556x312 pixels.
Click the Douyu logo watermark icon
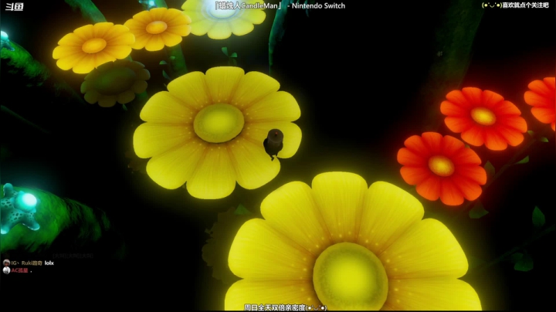(14, 6)
